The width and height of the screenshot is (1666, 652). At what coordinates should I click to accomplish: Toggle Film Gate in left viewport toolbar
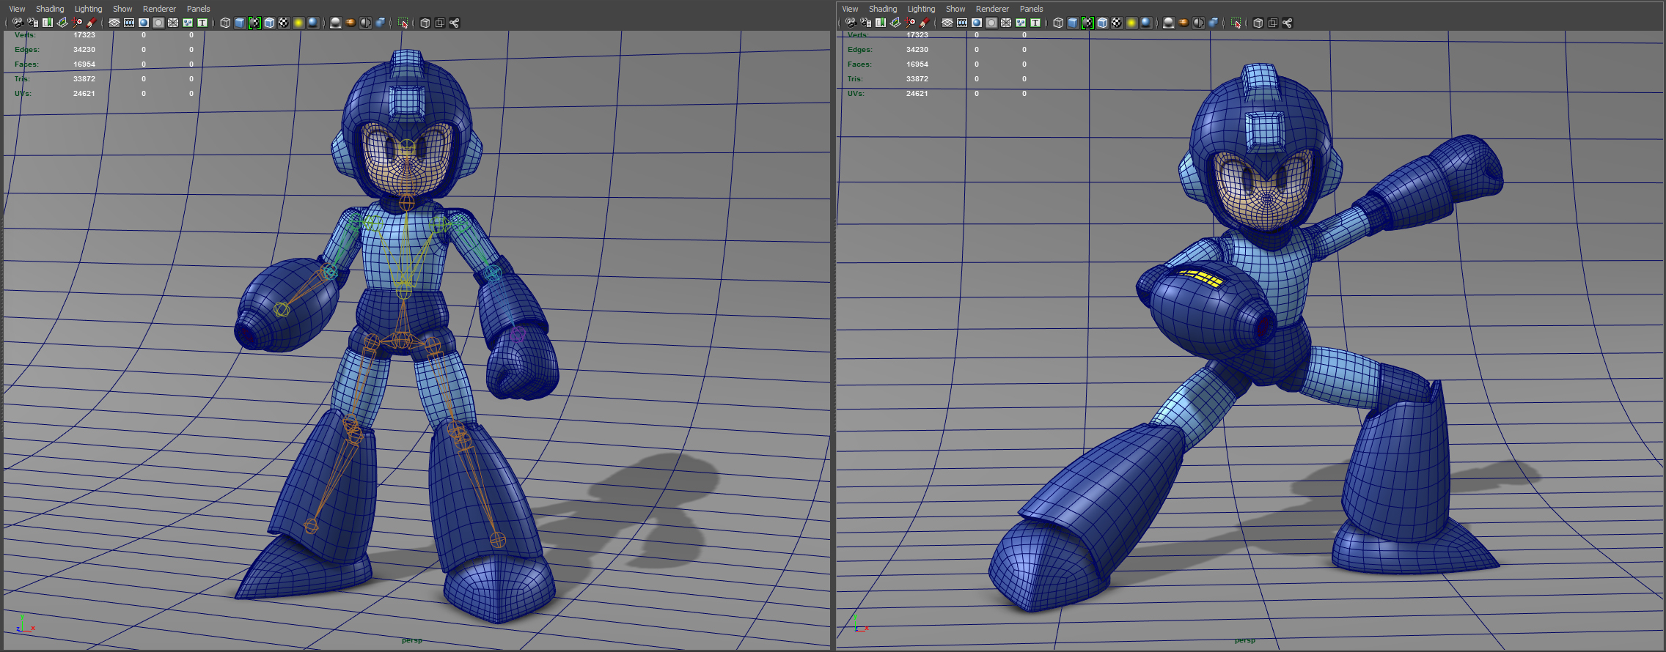click(x=129, y=23)
